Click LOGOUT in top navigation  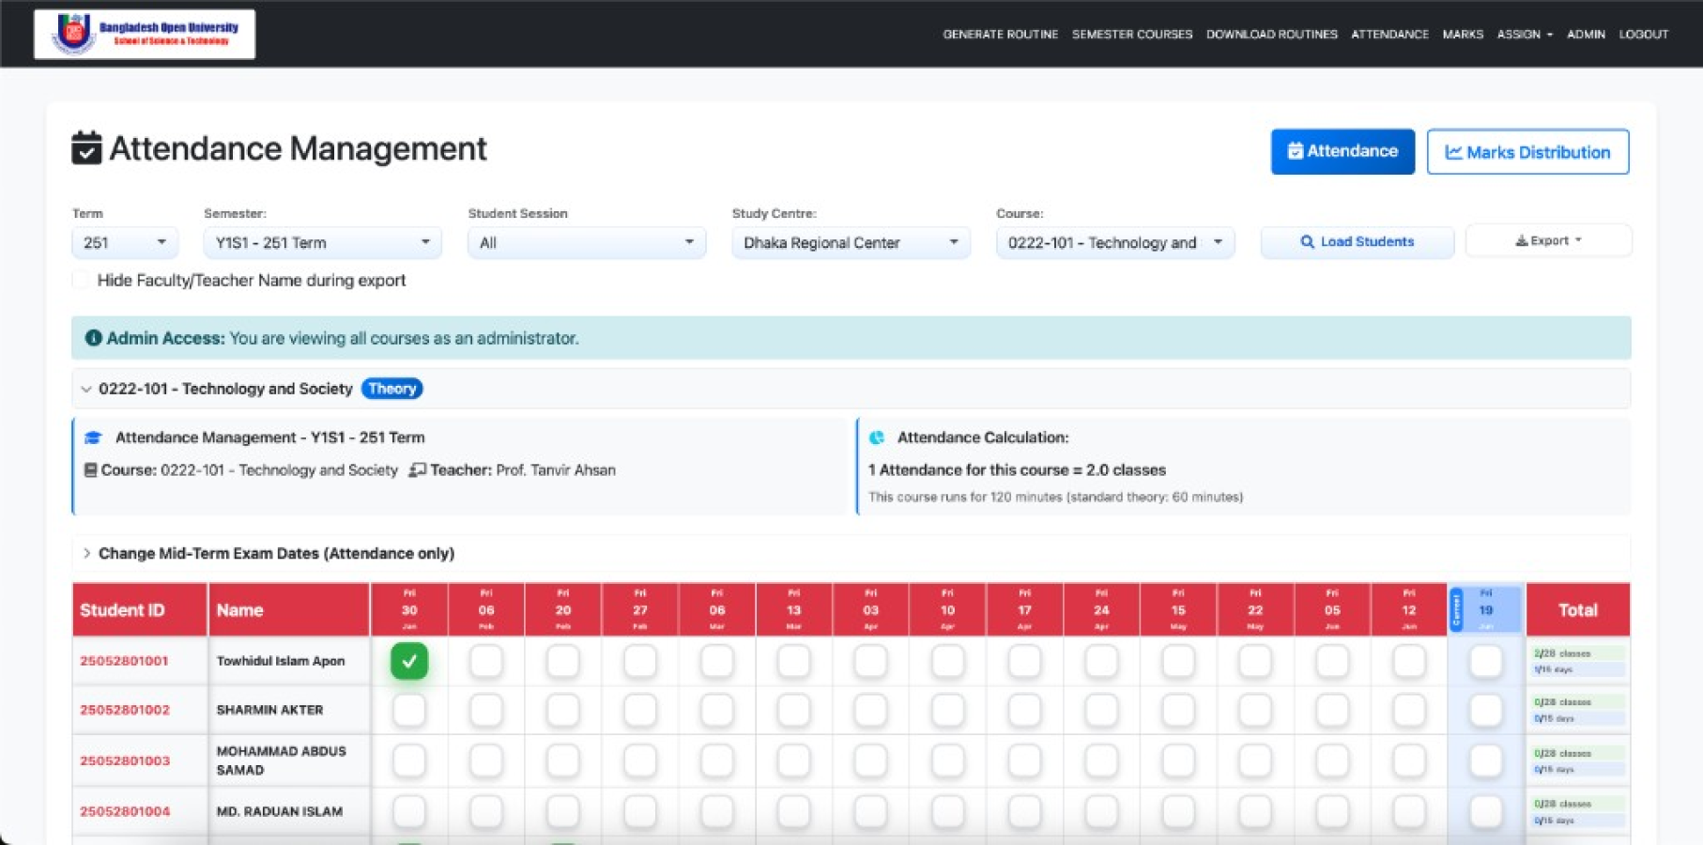tap(1644, 34)
